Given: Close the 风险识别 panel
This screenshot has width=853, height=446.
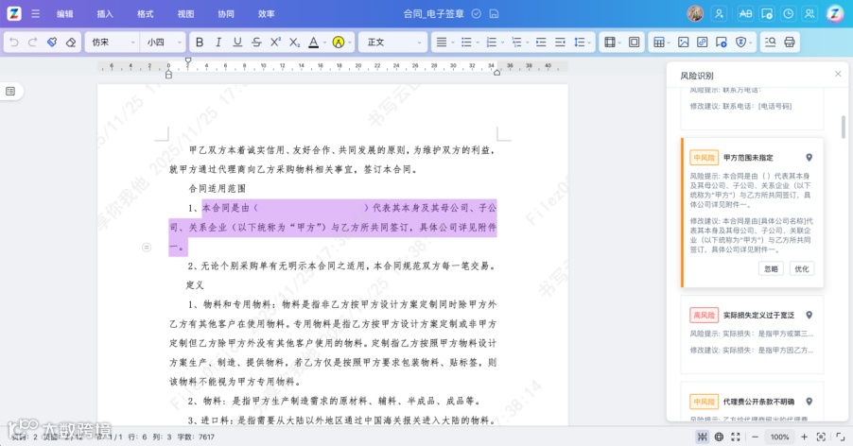Looking at the screenshot, I should pos(838,74).
